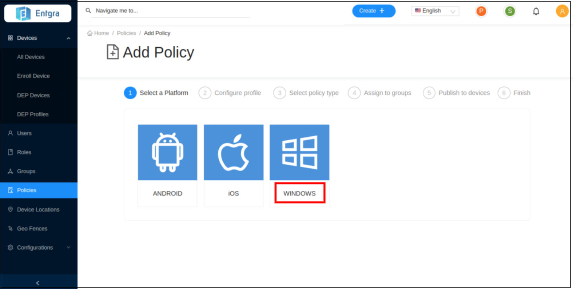573x289 pixels.
Task: Open the notifications bell
Action: 536,11
